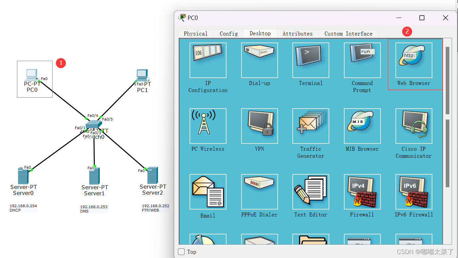458x258 pixels.
Task: Launch the PPPoE Dialer
Action: click(259, 192)
